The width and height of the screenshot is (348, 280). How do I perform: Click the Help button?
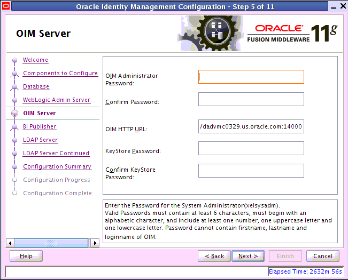pos(26,256)
